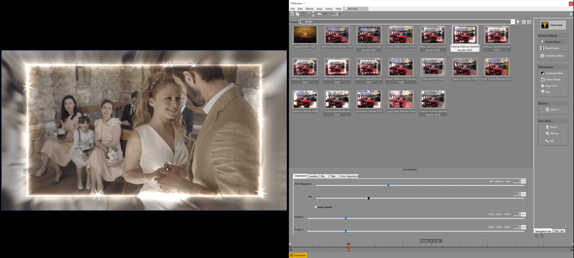Click the up arrow beside Presets bar
Screen dimensions: 574x258
coord(518,22)
